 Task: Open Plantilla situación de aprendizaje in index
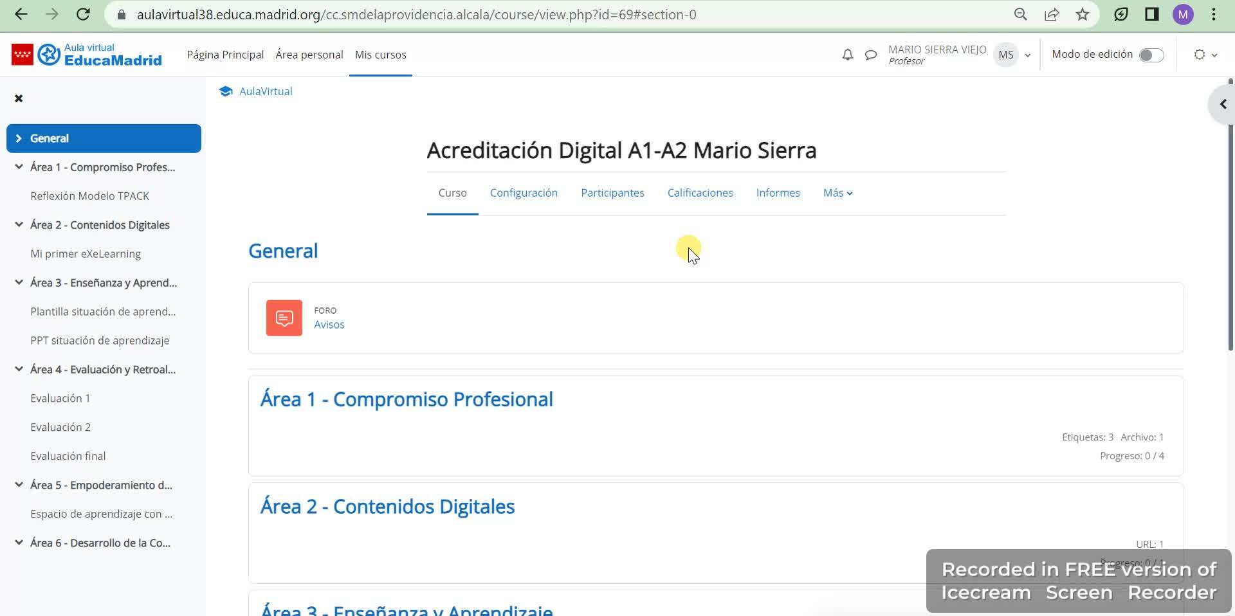pos(103,311)
